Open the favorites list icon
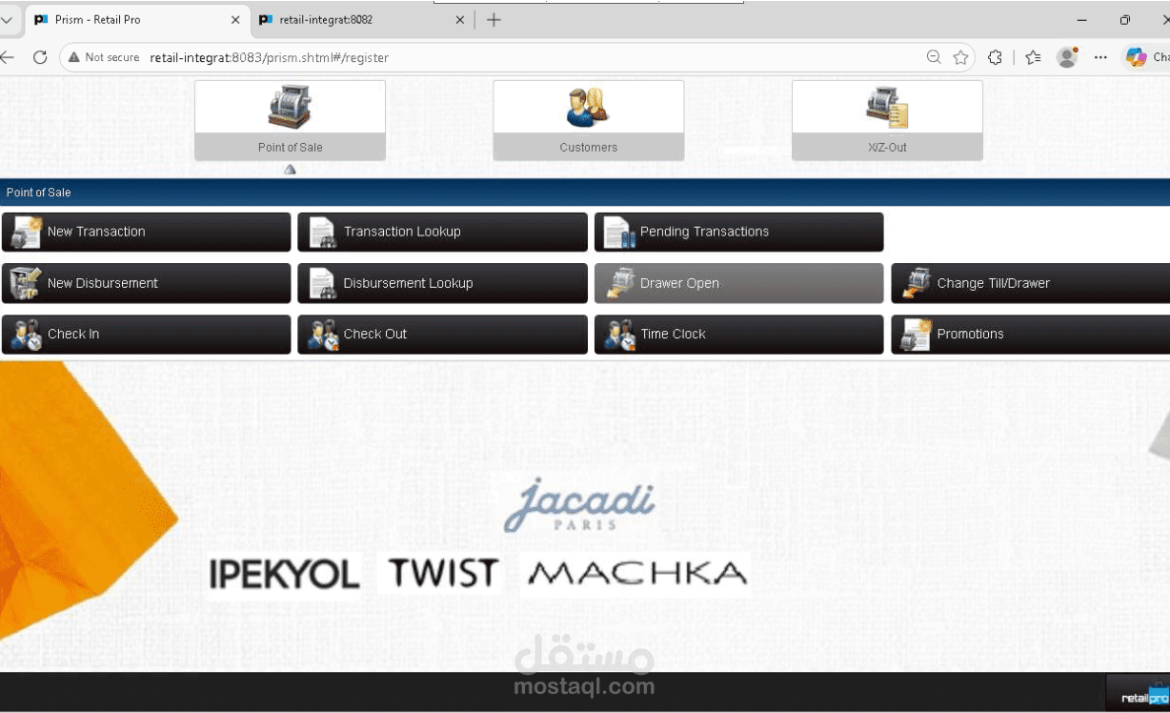The image size is (1170, 713). coord(1033,57)
